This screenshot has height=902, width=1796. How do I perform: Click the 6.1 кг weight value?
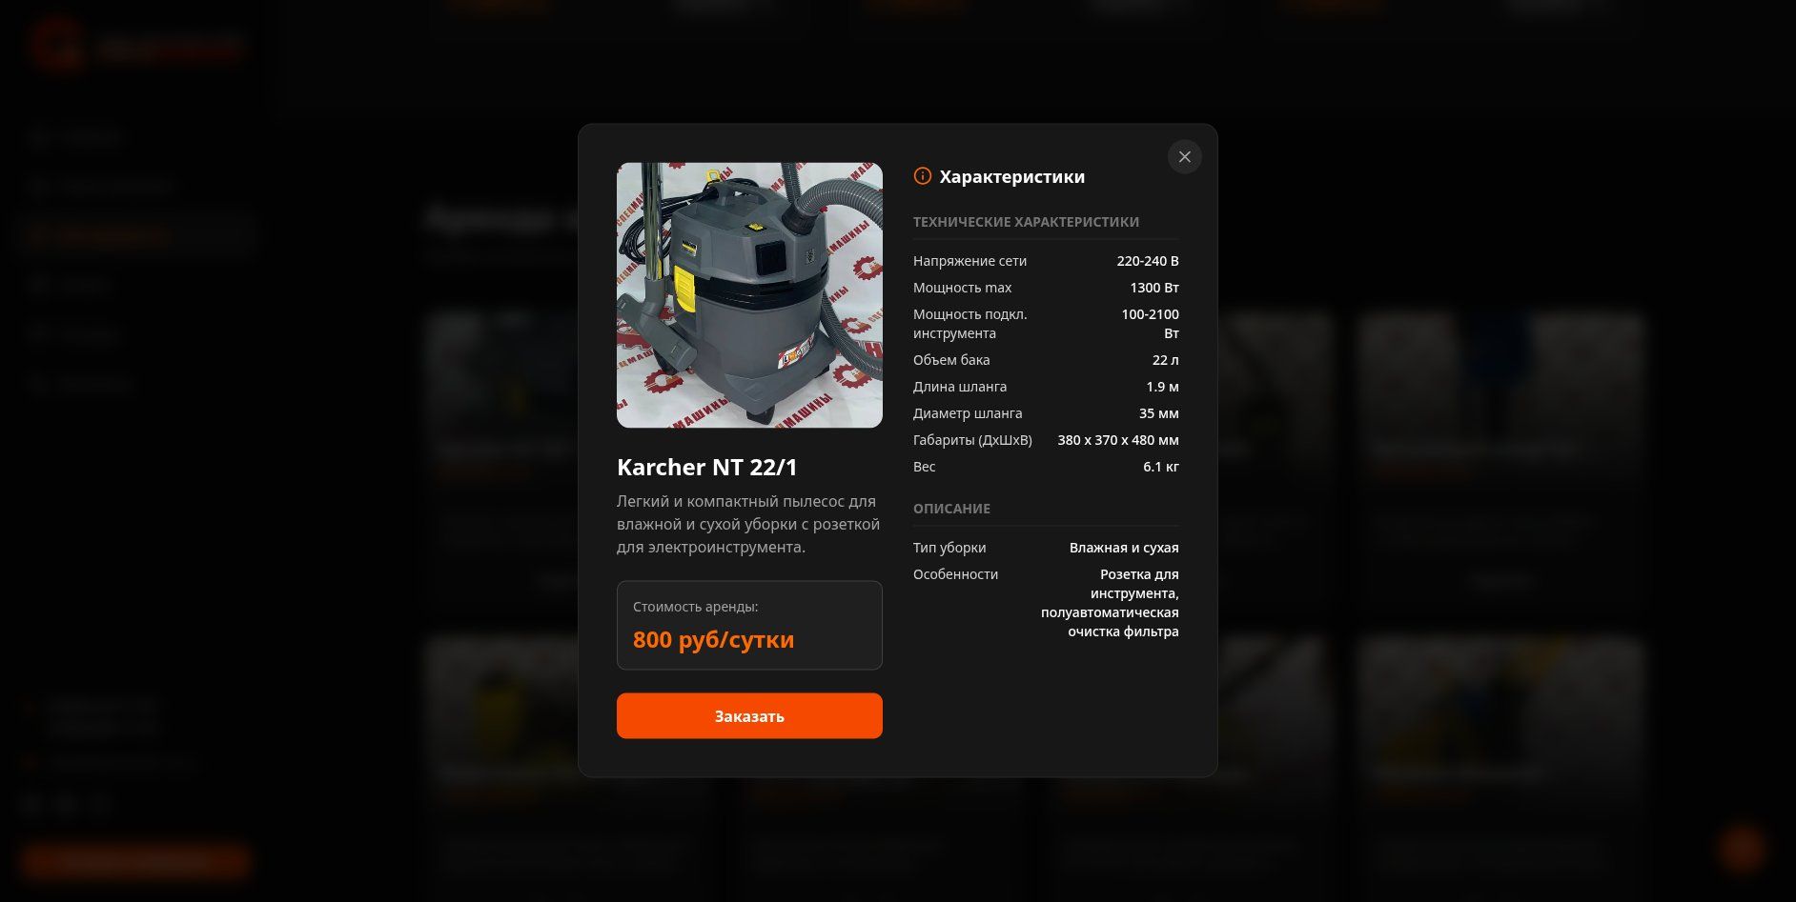point(1161,467)
